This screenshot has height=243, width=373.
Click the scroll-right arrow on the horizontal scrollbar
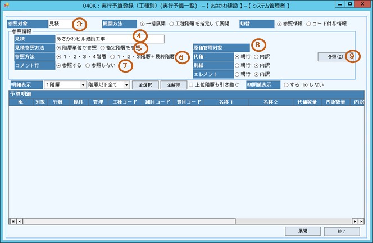[x=353, y=222]
